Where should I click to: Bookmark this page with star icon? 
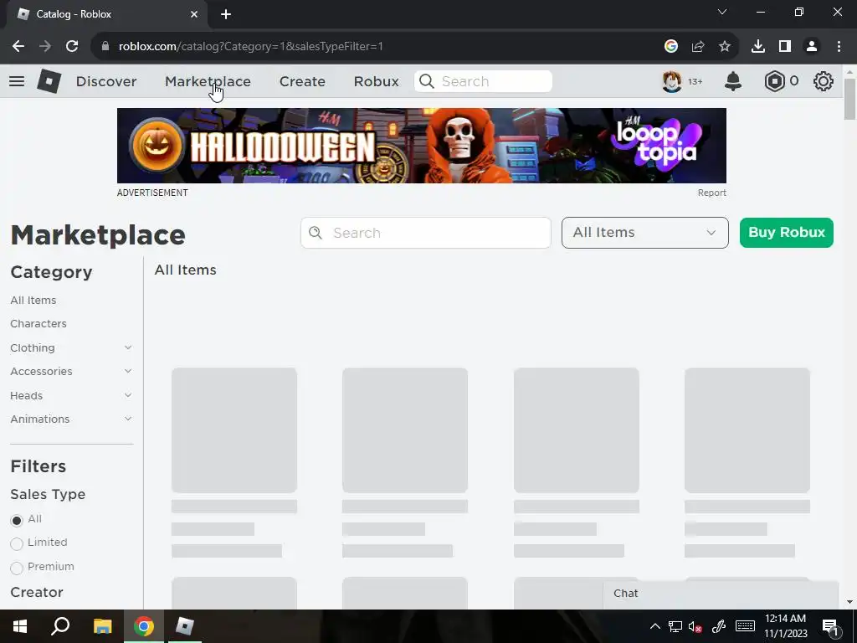coord(725,47)
